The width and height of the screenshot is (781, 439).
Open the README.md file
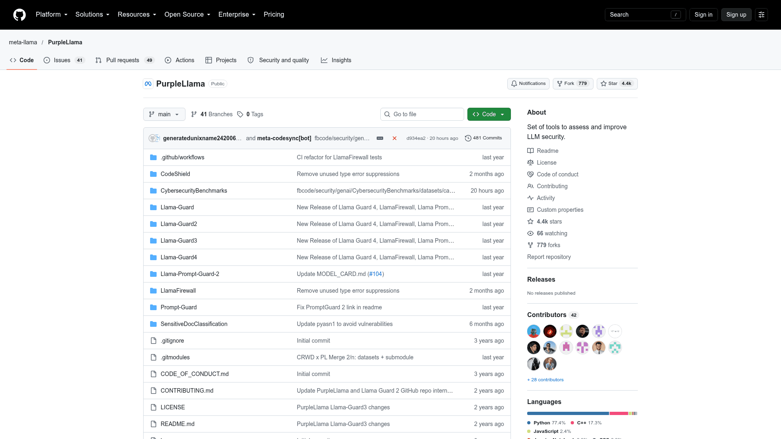[177, 424]
